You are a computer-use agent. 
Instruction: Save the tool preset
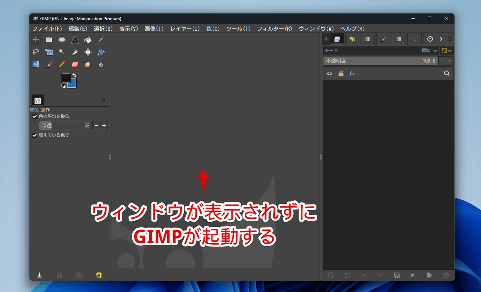click(x=39, y=275)
